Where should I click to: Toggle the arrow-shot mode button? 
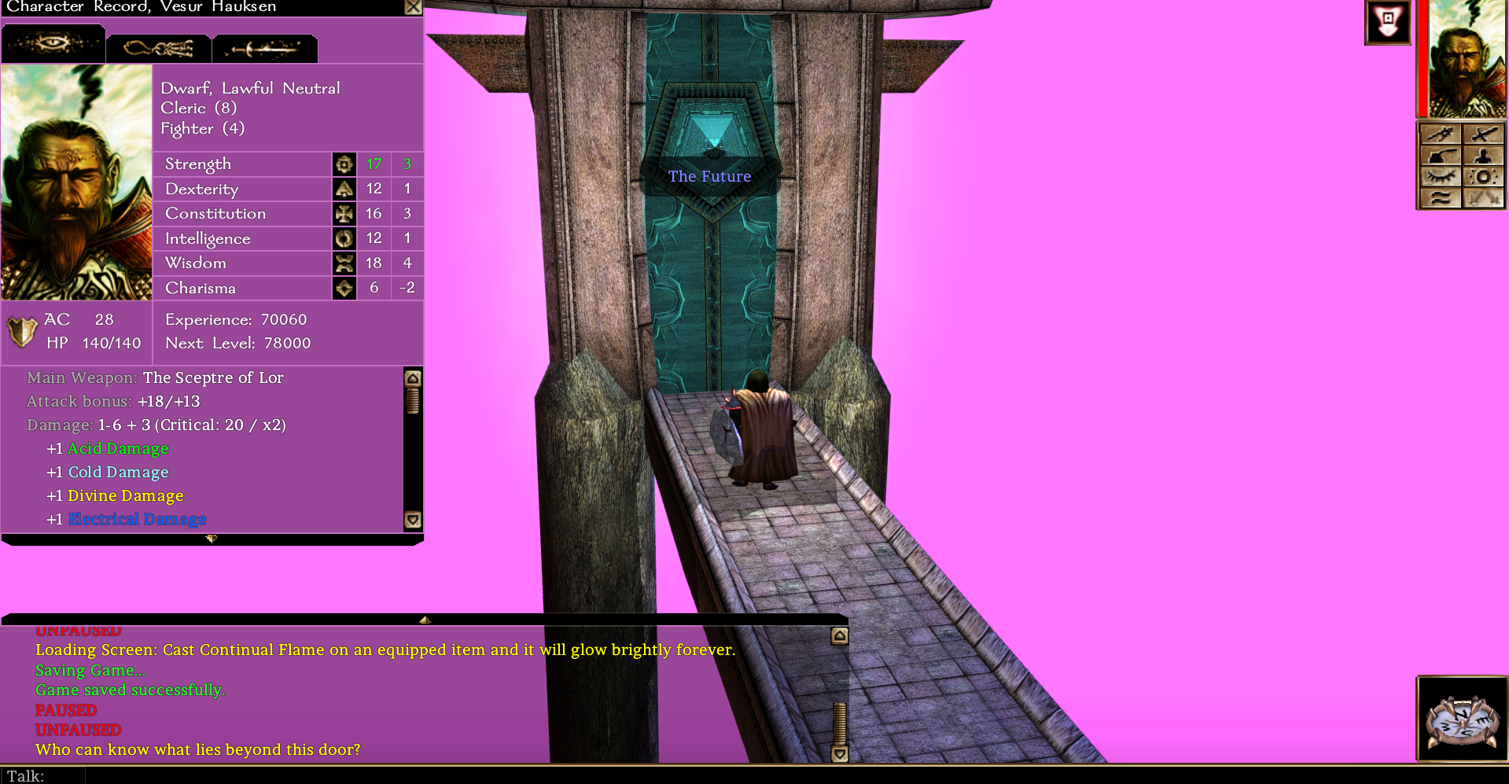pos(1440,134)
